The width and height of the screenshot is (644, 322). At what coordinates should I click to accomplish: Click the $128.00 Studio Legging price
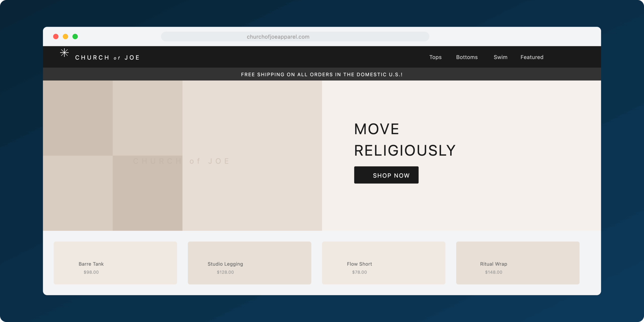[x=225, y=272]
